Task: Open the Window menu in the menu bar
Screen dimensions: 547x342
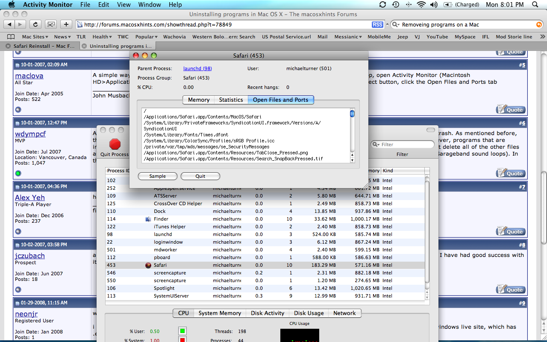Action: [150, 5]
